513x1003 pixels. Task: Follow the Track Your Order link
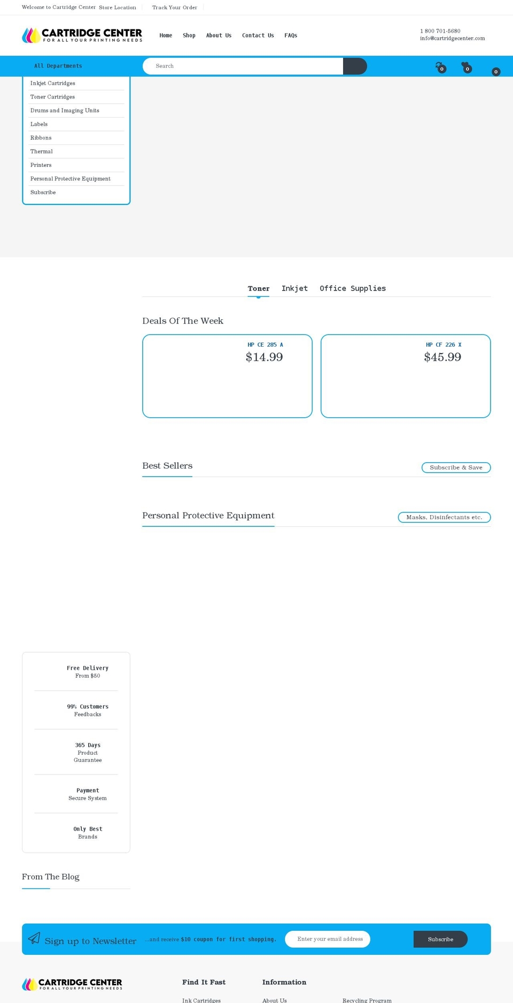click(x=175, y=7)
